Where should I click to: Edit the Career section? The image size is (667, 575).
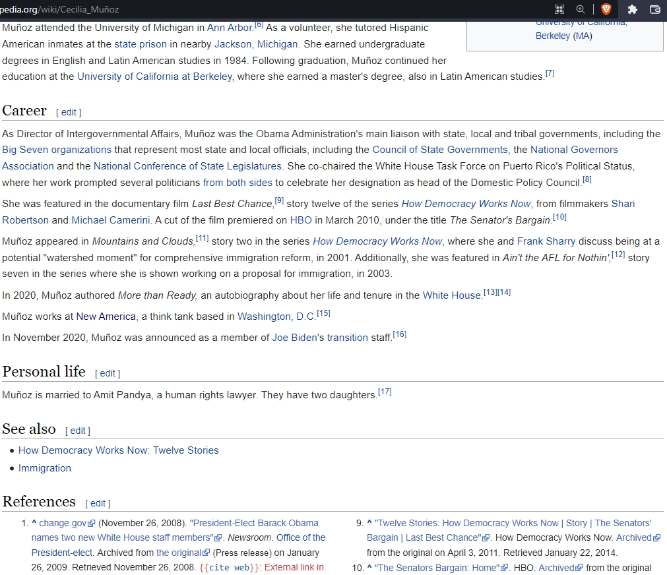(x=69, y=112)
